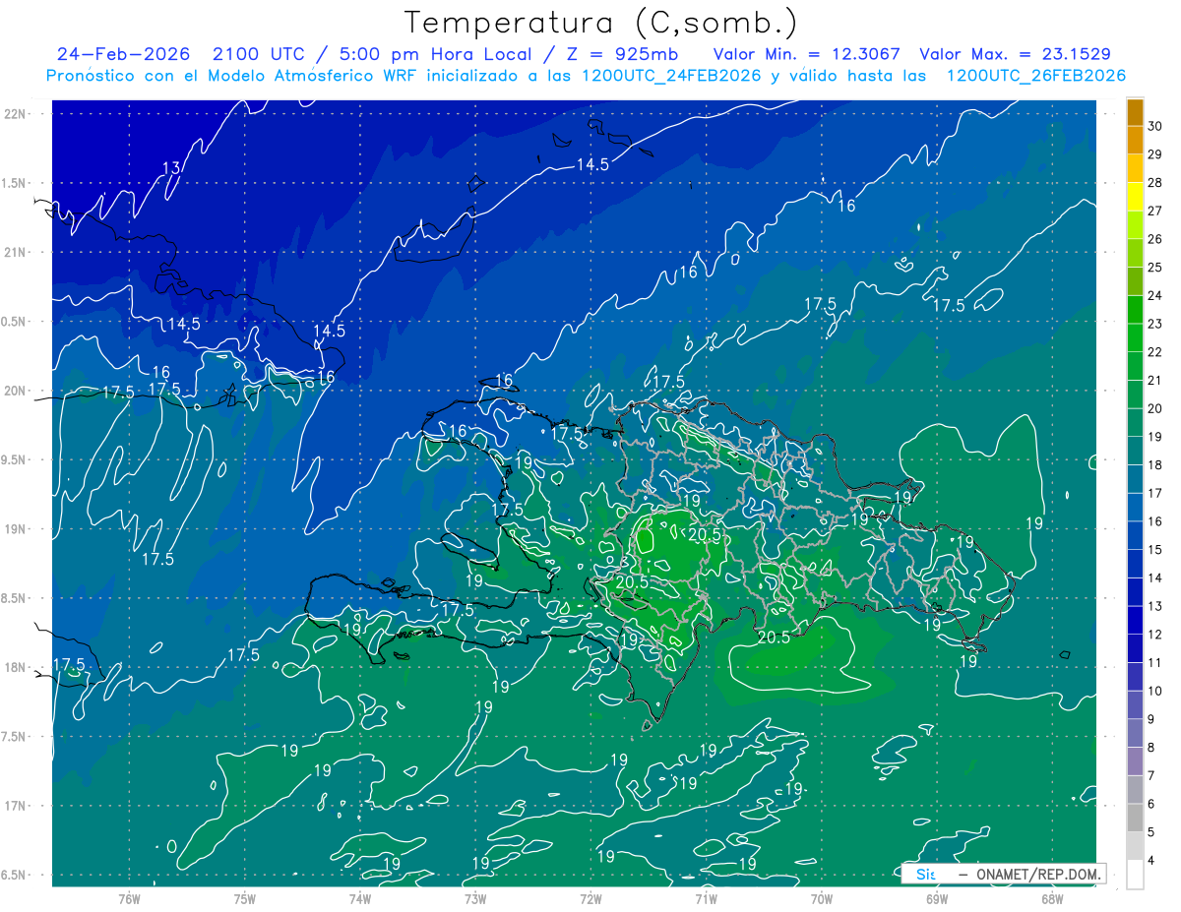The height and width of the screenshot is (912, 1181).
Task: Click the dark orange swatch above 30
Action: tap(1135, 111)
